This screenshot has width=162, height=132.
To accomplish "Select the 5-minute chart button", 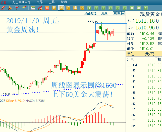I will click(x=103, y=8).
